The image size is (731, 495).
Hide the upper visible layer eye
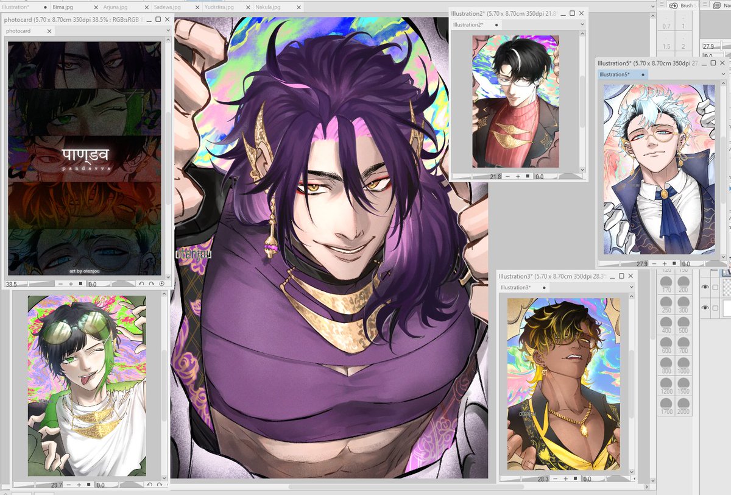coord(705,288)
